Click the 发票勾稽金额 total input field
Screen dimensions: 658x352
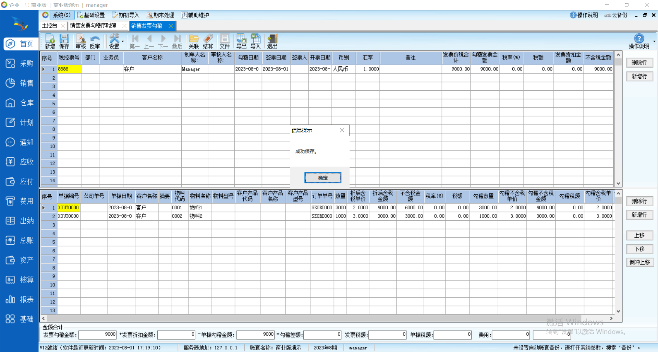coord(98,335)
